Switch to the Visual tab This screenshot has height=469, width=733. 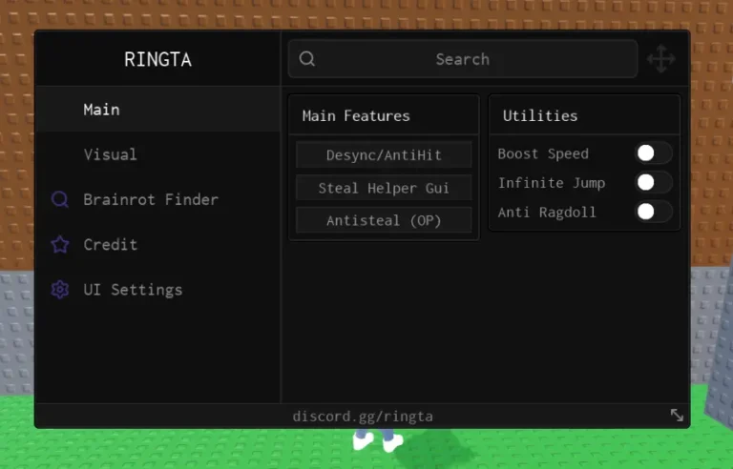[110, 154]
